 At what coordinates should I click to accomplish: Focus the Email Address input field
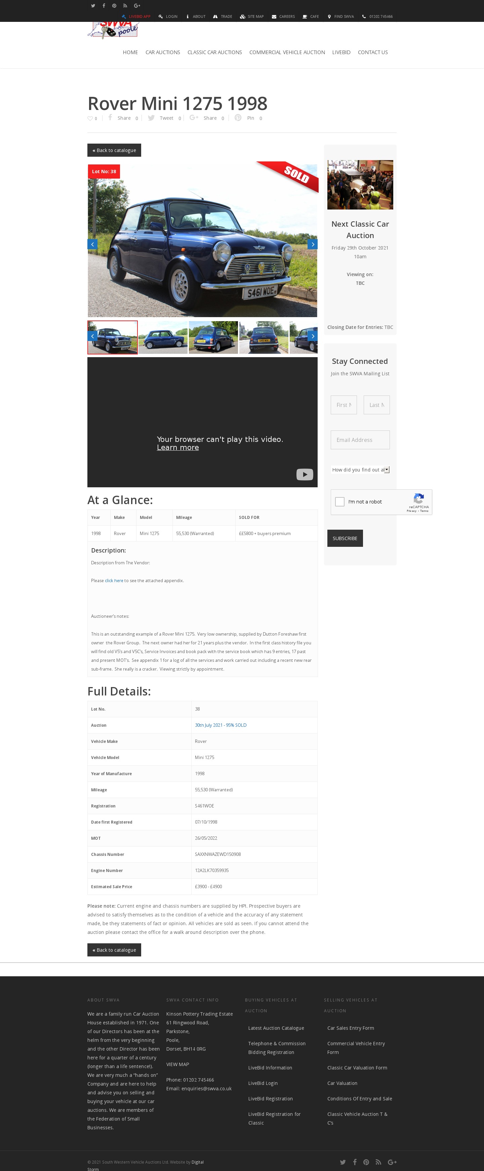360,440
